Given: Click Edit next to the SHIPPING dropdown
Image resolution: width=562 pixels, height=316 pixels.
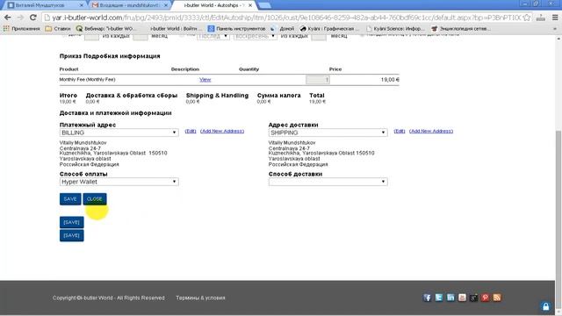Looking at the screenshot, I should (400, 131).
